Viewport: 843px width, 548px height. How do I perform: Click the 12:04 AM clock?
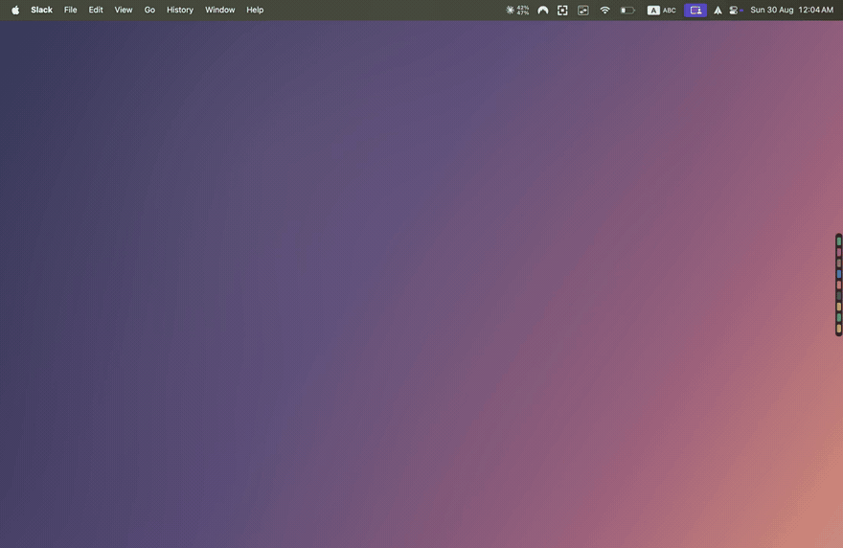815,10
